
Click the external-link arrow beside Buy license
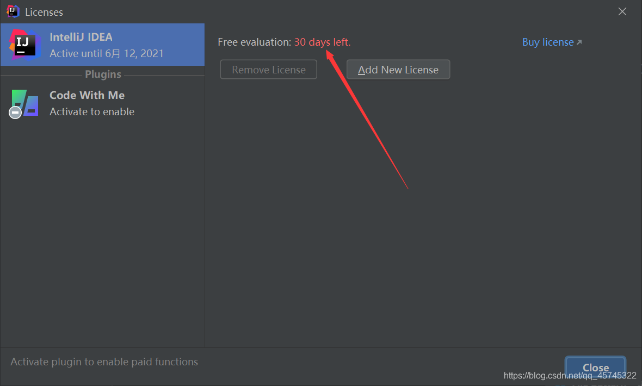(579, 42)
